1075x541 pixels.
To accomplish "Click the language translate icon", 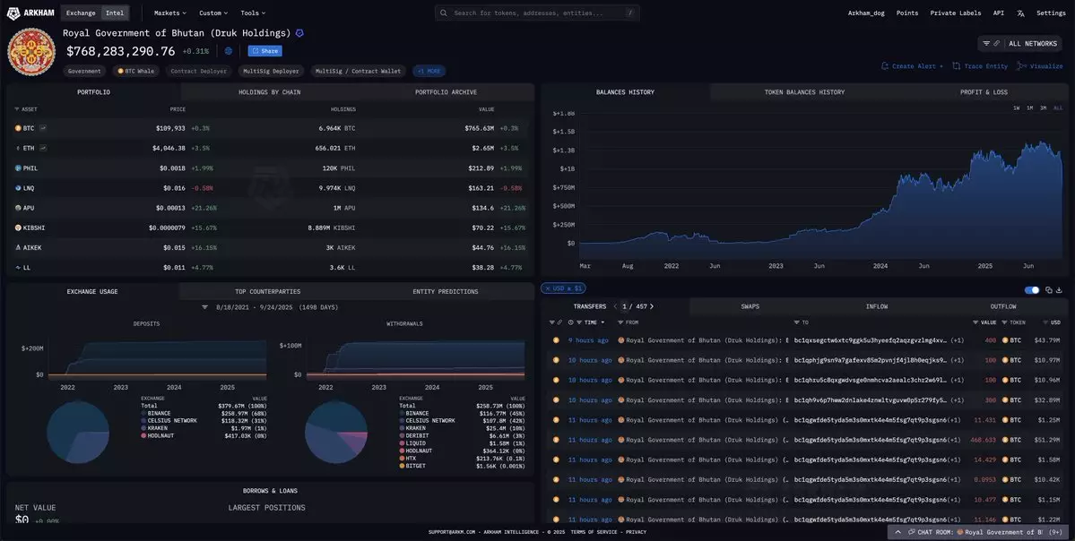I will click(1020, 13).
